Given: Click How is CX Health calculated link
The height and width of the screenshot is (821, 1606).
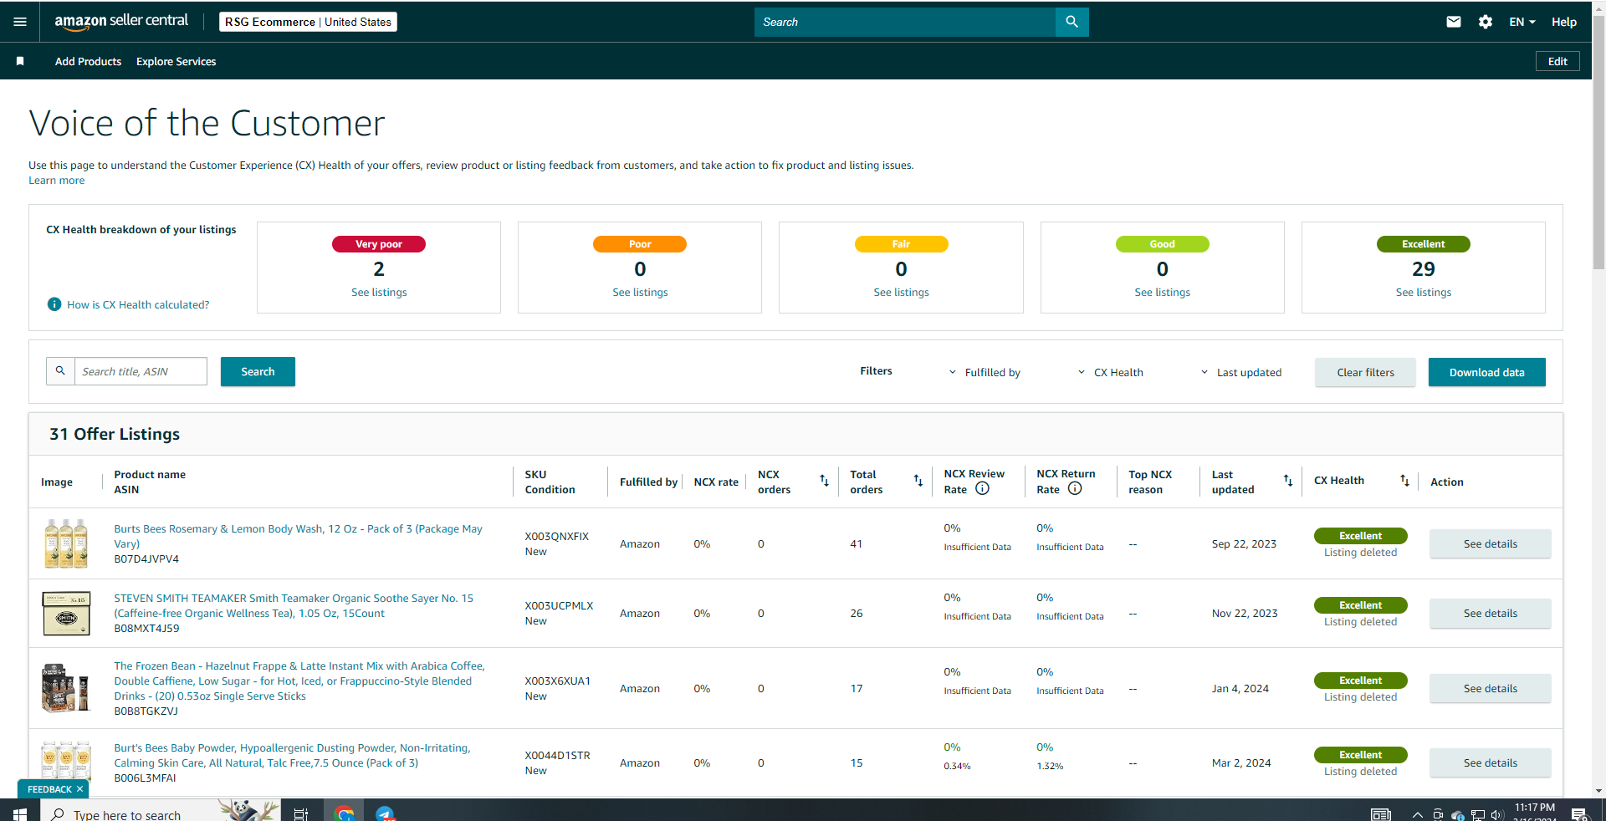Looking at the screenshot, I should 138,304.
